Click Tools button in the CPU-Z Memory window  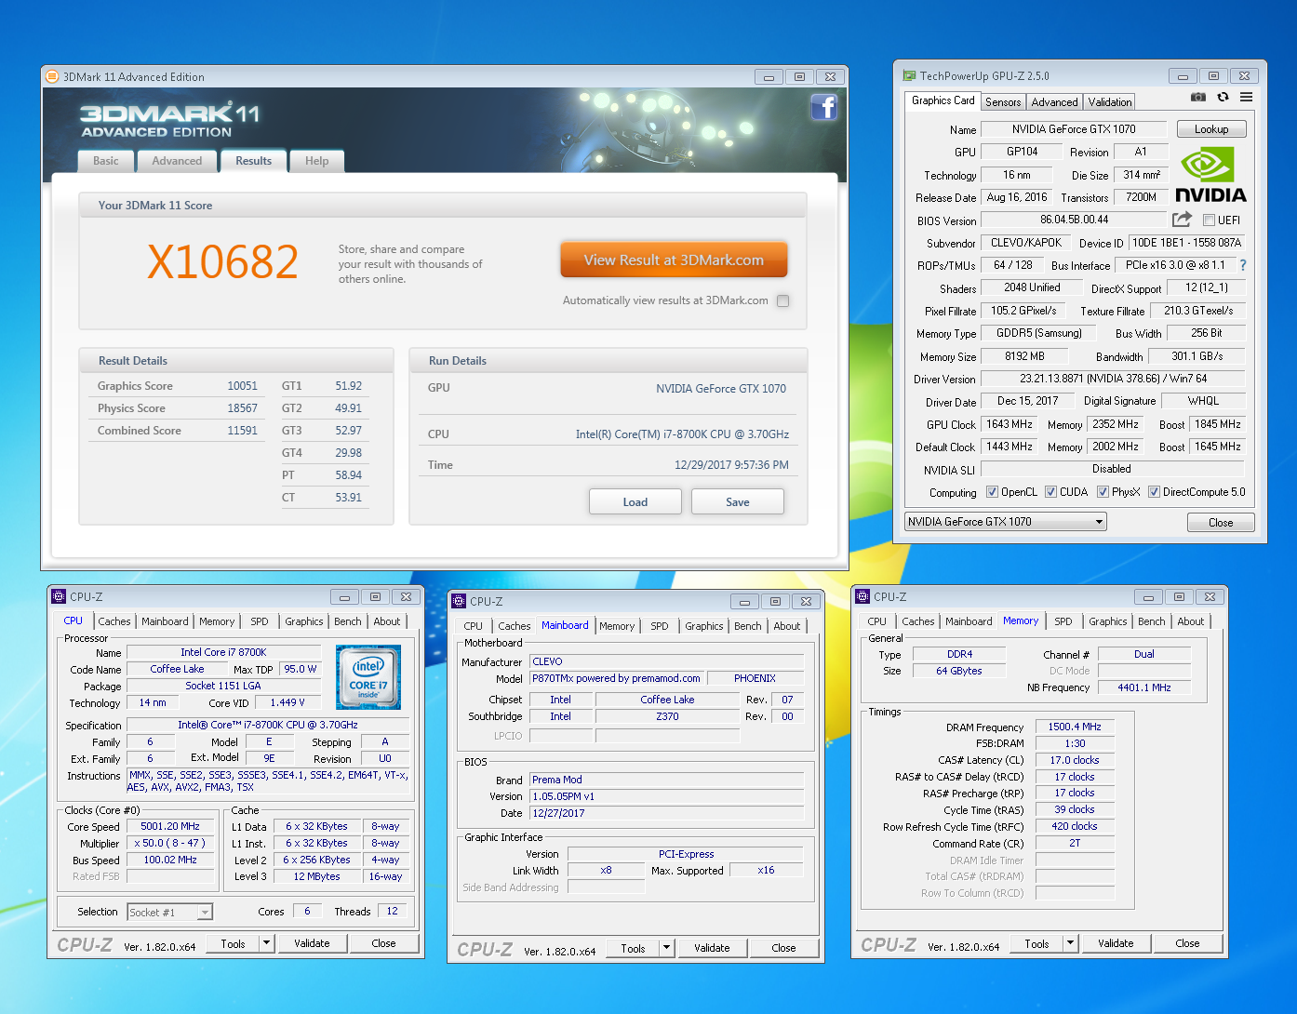tap(1036, 943)
